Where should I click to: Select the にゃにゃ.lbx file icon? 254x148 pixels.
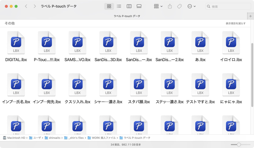(231, 85)
